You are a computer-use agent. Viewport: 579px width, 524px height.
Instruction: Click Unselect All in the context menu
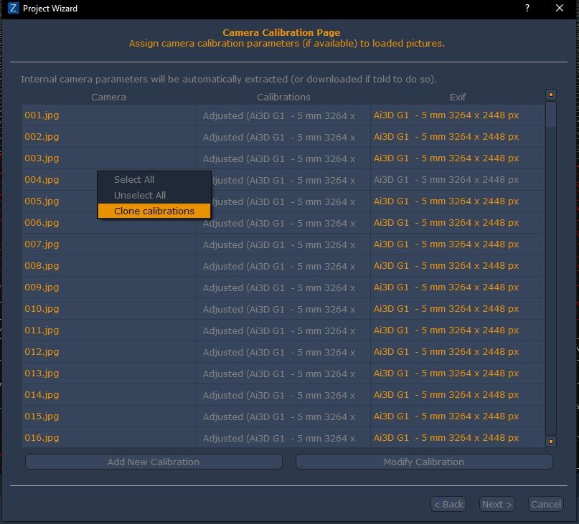point(140,195)
